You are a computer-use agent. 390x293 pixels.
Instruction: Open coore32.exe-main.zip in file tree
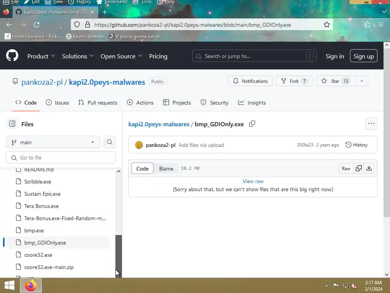pos(49,267)
